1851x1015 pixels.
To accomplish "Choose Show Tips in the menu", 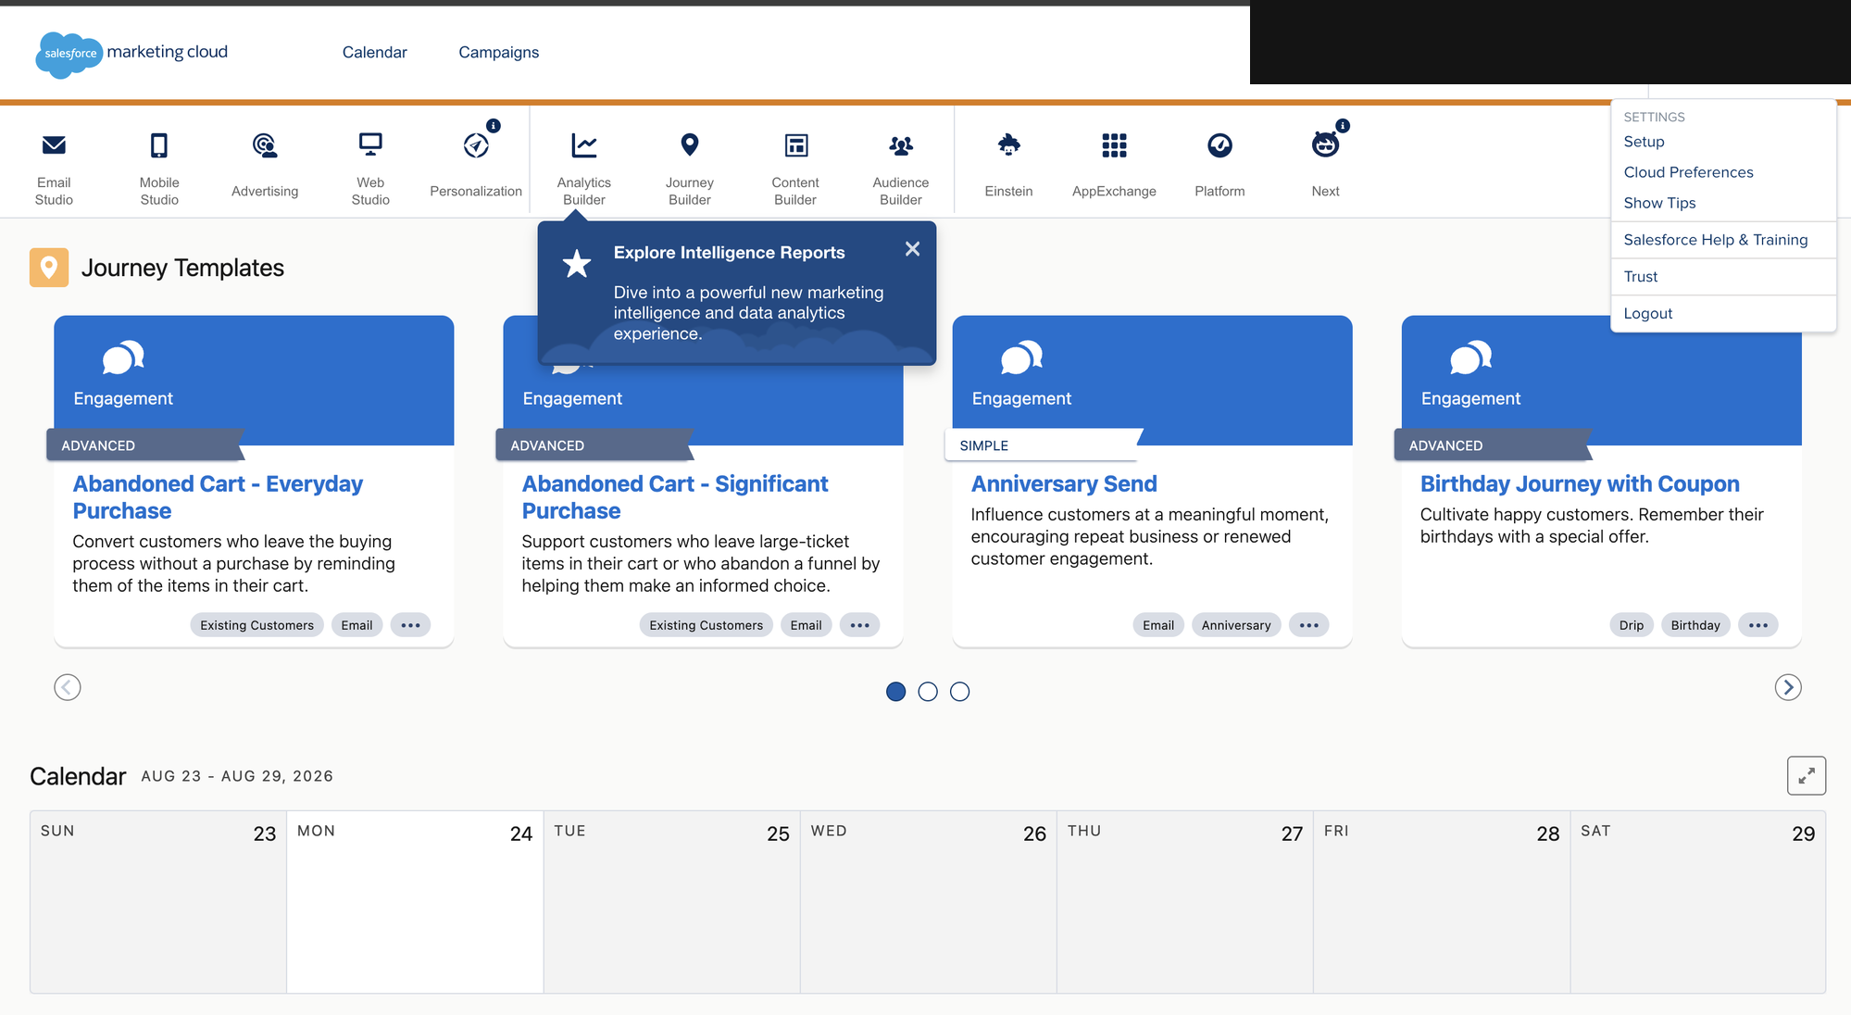I will click(x=1659, y=203).
